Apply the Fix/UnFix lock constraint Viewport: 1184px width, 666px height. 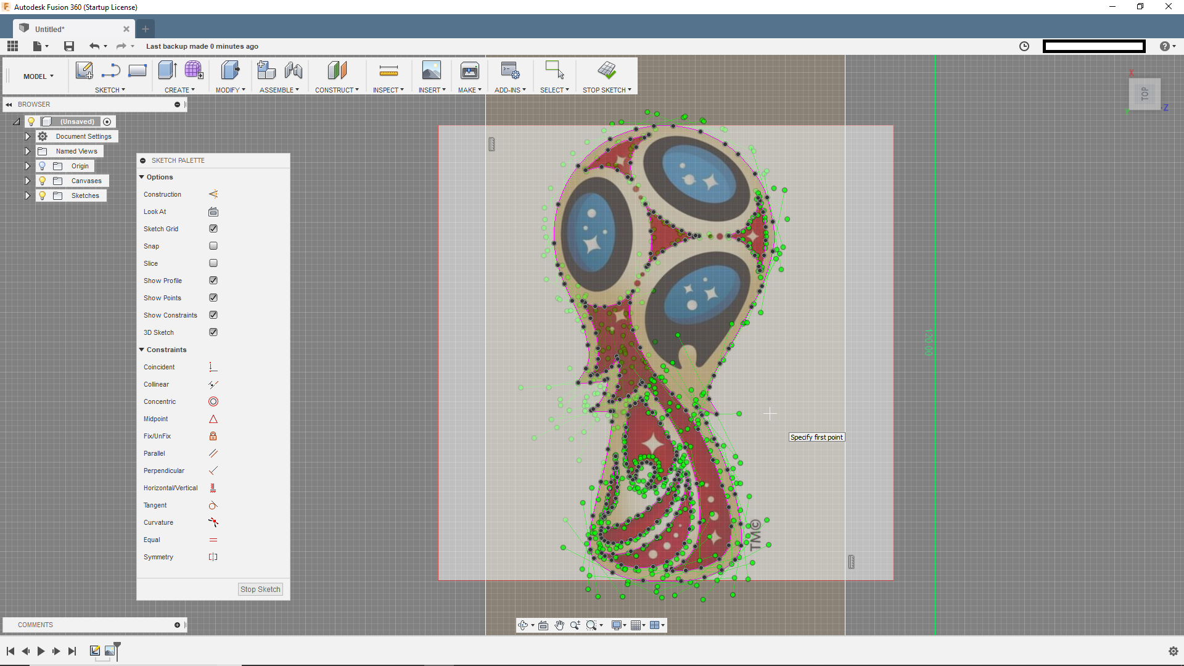coord(213,436)
